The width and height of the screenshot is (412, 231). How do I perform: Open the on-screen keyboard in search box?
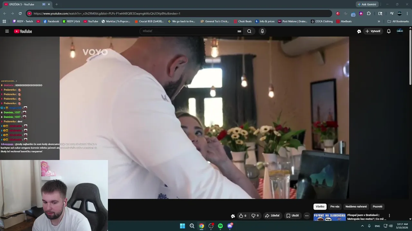pos(239,31)
